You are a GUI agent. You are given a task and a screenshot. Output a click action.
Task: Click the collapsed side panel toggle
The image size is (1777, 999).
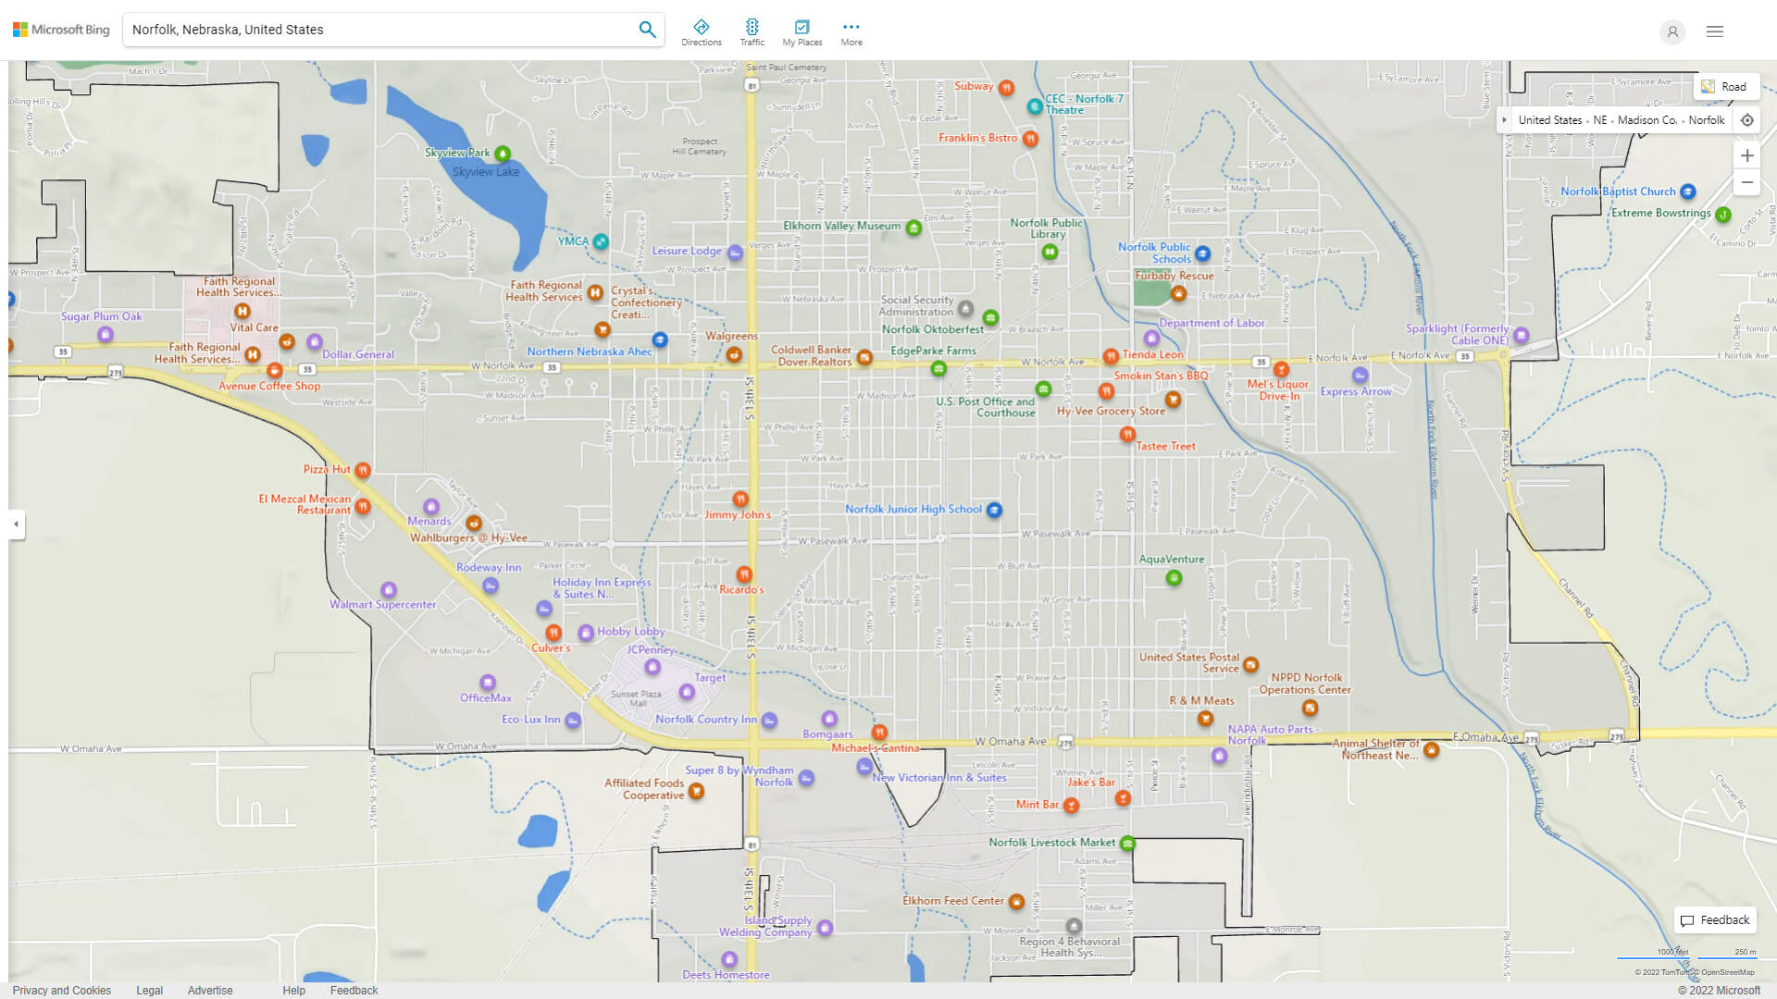(16, 524)
